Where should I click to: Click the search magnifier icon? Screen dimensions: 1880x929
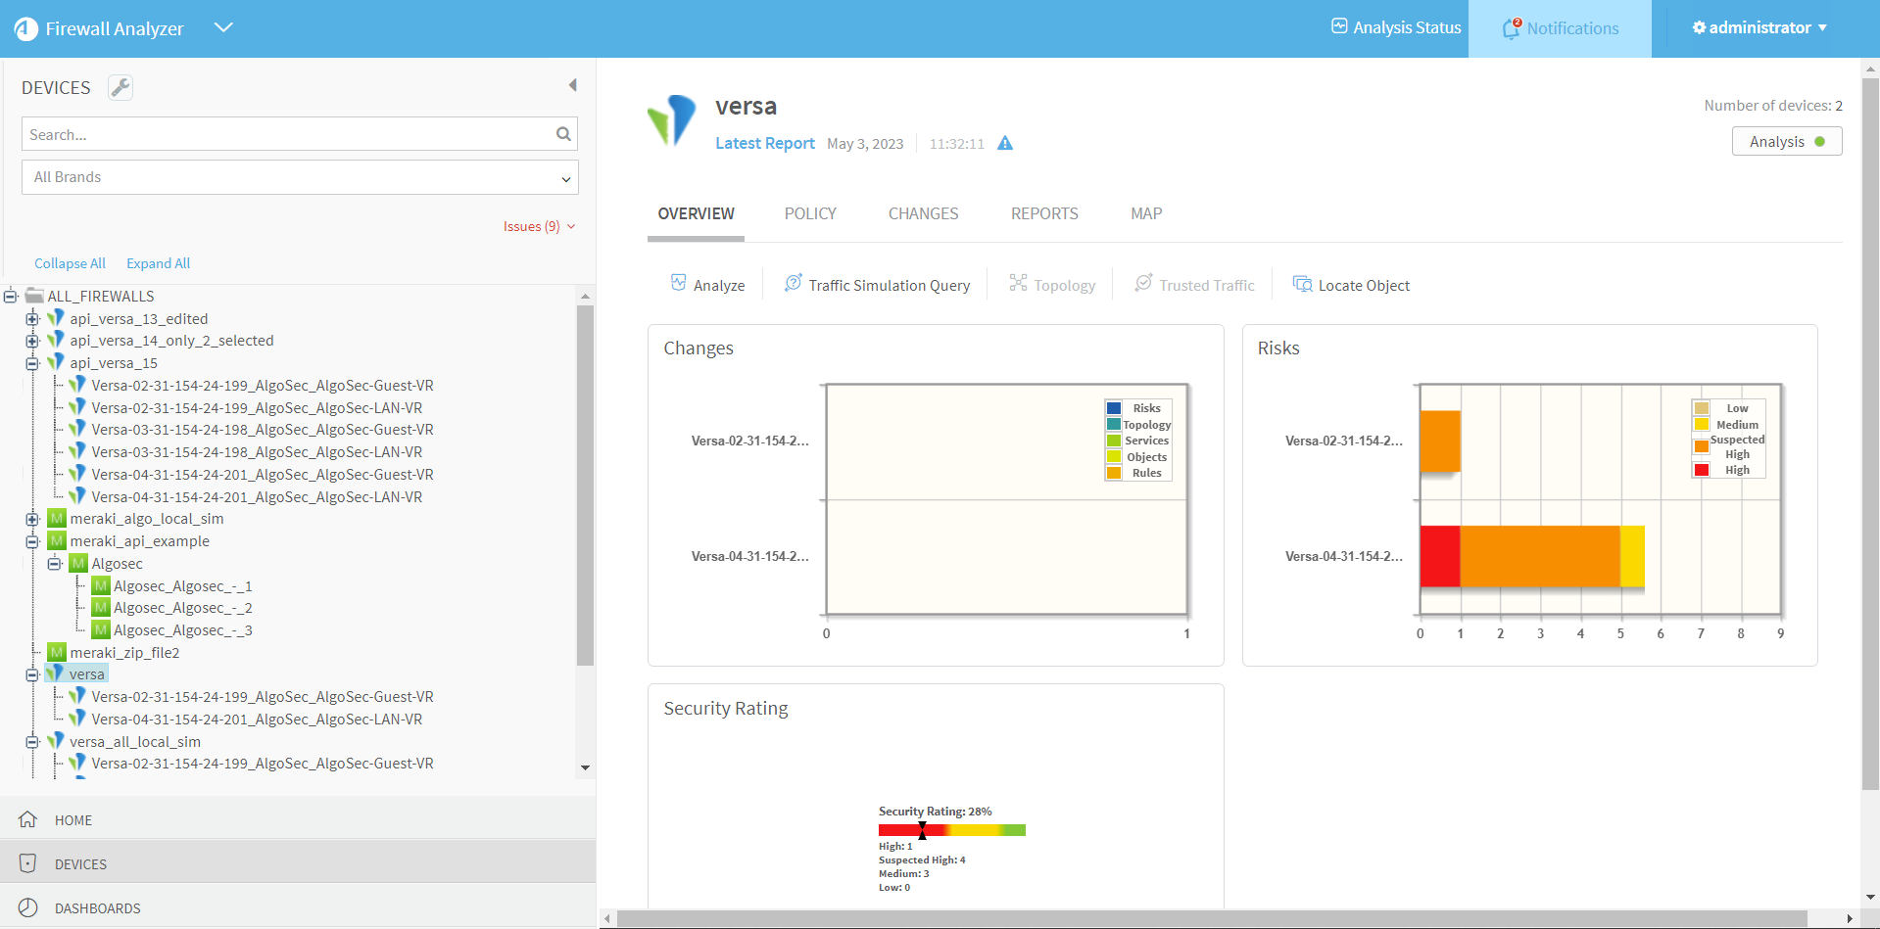tap(563, 134)
